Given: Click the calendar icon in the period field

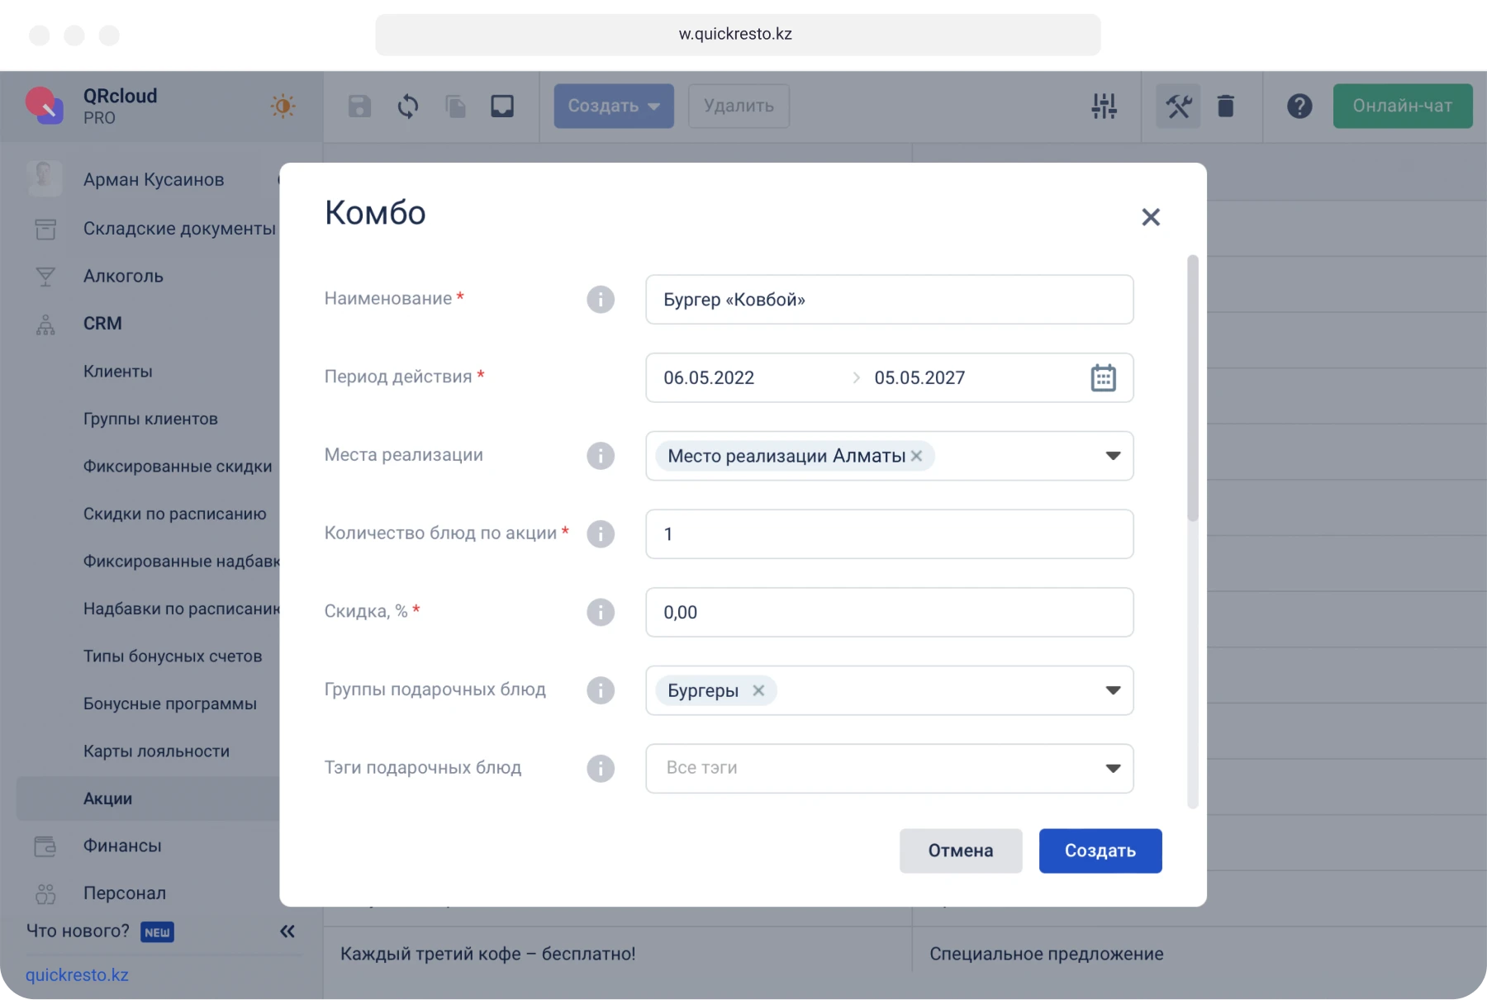Looking at the screenshot, I should [1104, 377].
